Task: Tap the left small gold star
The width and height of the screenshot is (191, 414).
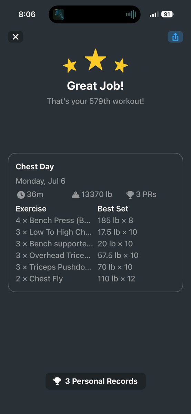Action: 70,66
